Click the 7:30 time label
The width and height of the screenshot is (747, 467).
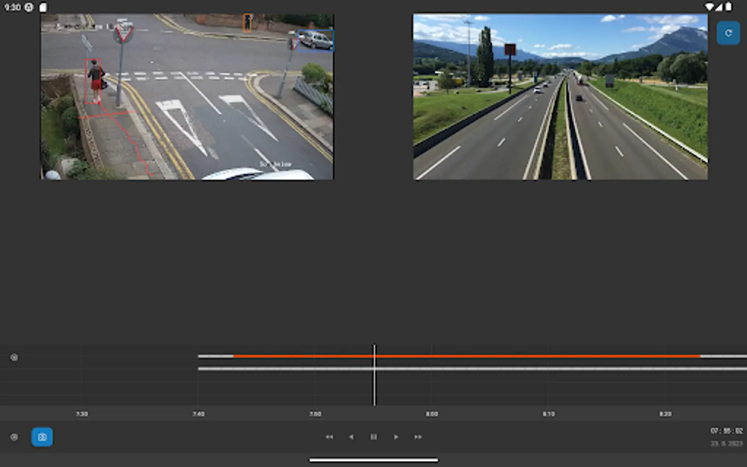point(81,414)
